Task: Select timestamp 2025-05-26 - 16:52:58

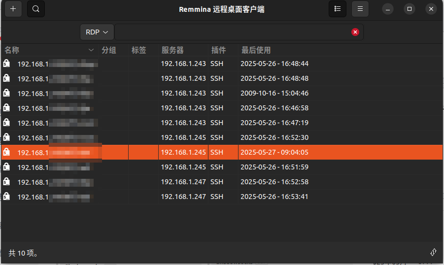Action: tap(274, 182)
